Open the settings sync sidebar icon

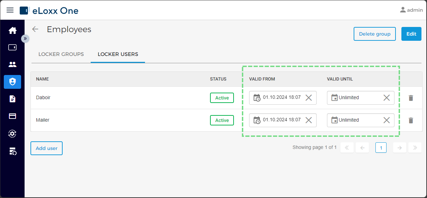tap(12, 133)
